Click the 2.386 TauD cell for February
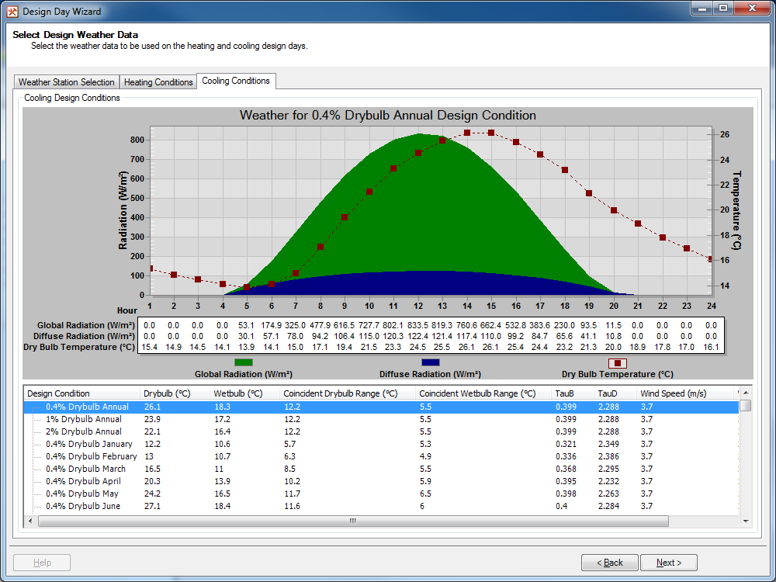The height and width of the screenshot is (582, 776). point(608,456)
